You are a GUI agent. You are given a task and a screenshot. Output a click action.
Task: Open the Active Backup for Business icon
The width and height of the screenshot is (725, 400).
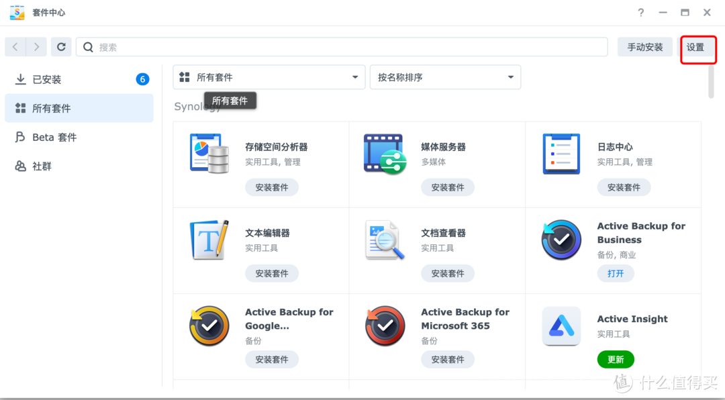coord(561,240)
